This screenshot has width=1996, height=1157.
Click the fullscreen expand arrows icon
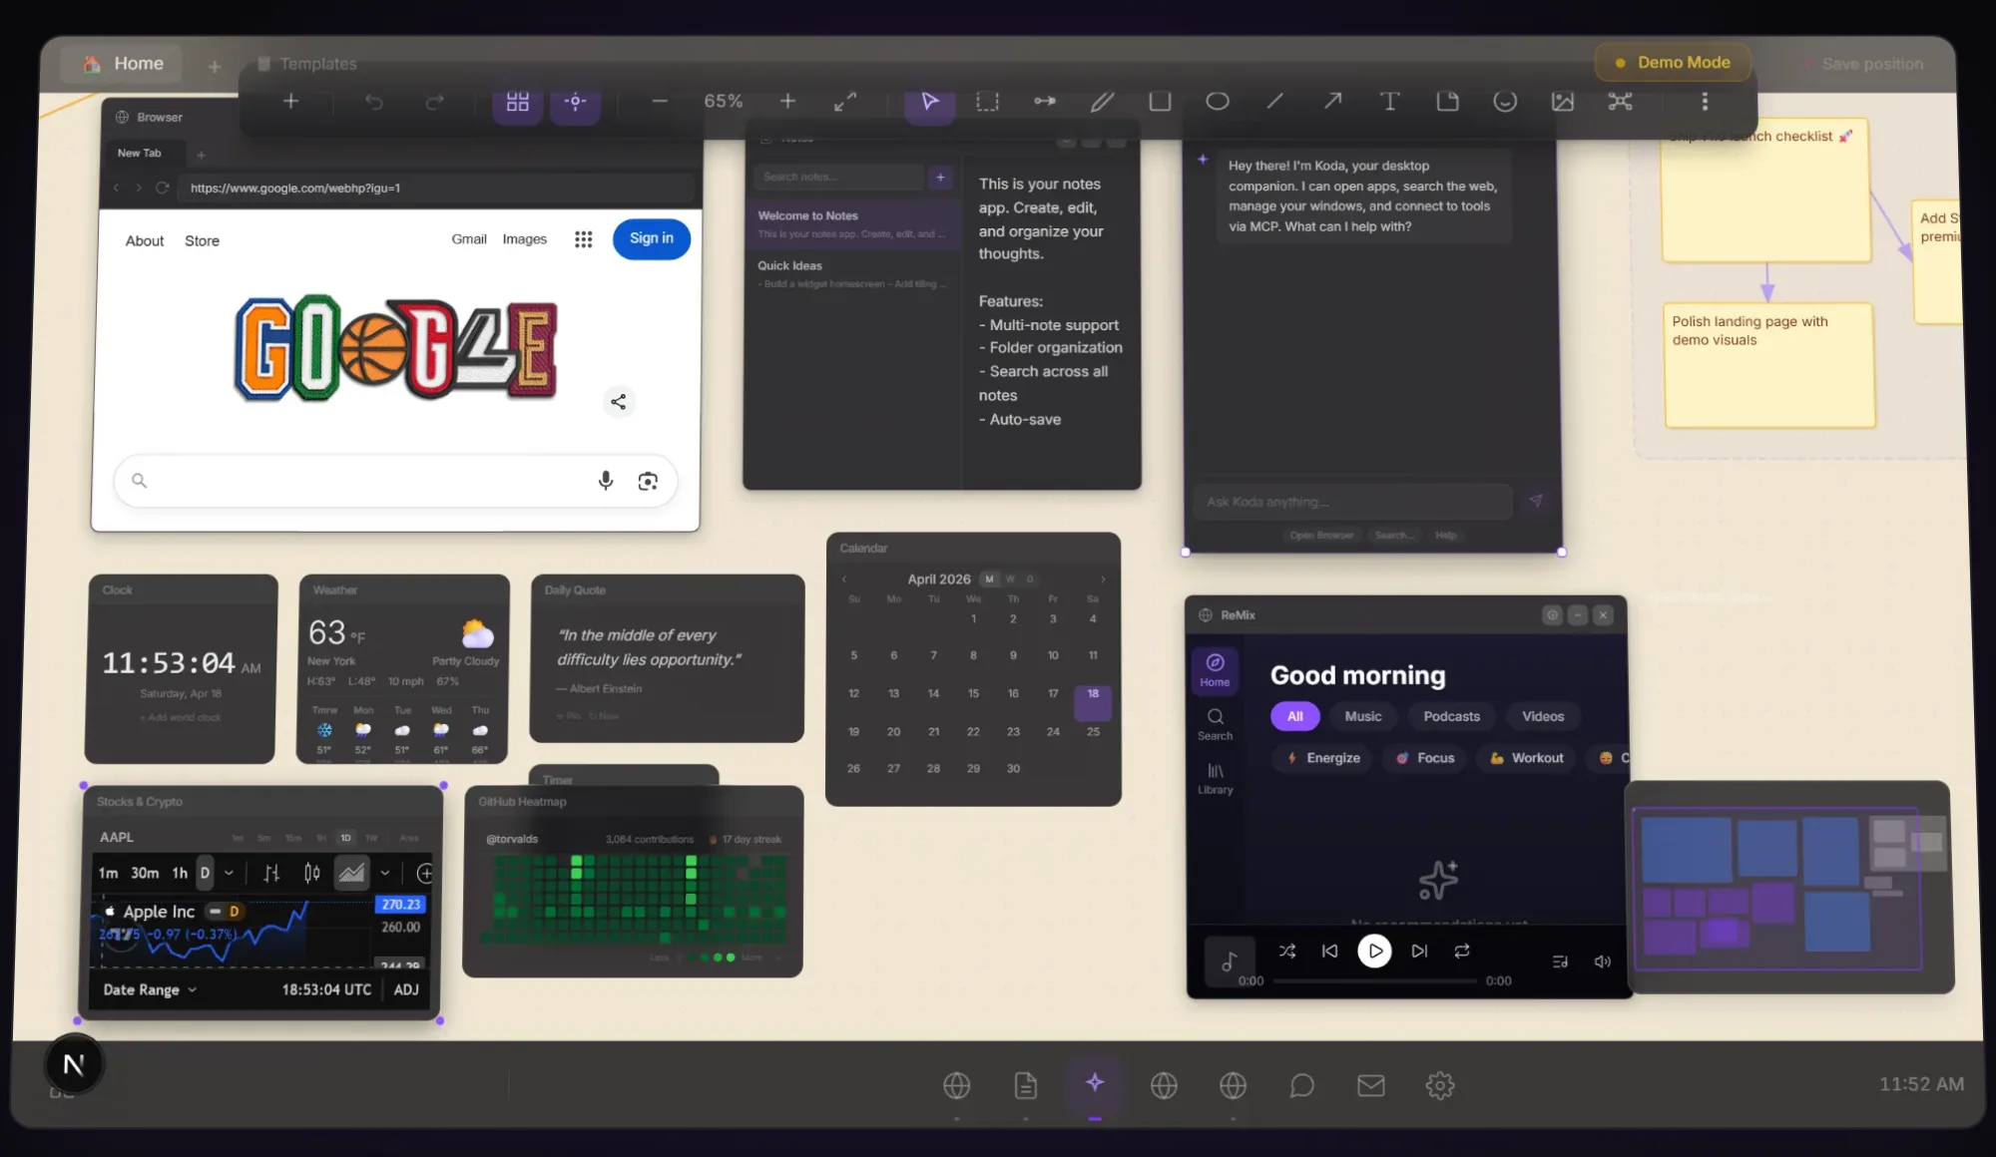click(845, 101)
